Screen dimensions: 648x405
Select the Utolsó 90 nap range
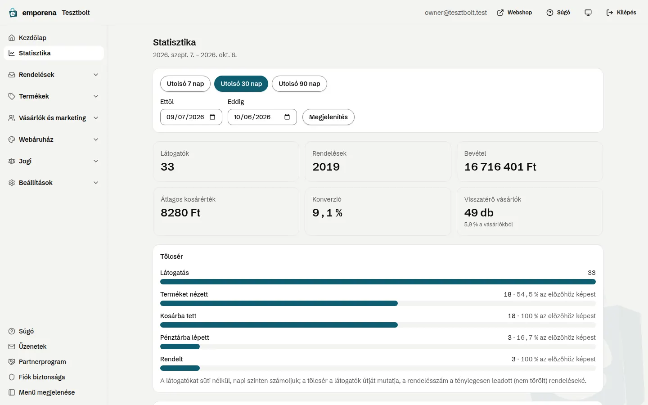pos(299,84)
